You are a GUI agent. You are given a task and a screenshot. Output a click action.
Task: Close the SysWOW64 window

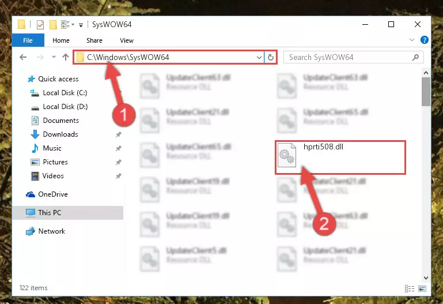[417, 25]
